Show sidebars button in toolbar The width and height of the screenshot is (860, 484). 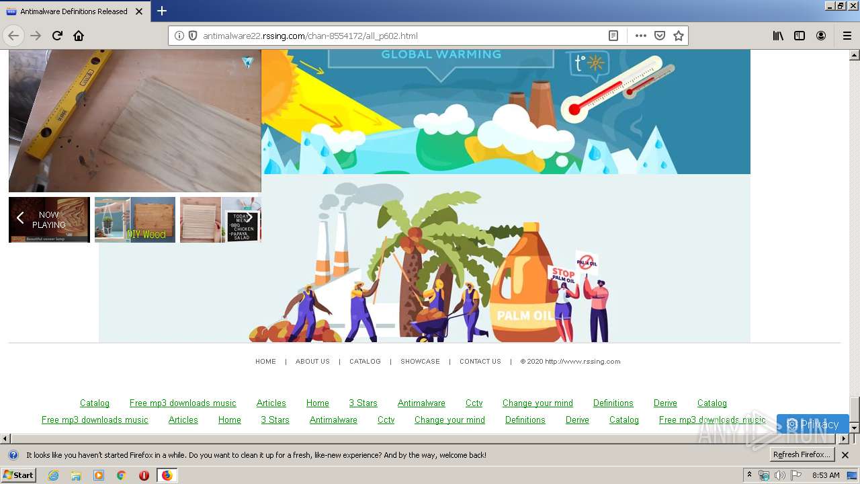point(800,36)
